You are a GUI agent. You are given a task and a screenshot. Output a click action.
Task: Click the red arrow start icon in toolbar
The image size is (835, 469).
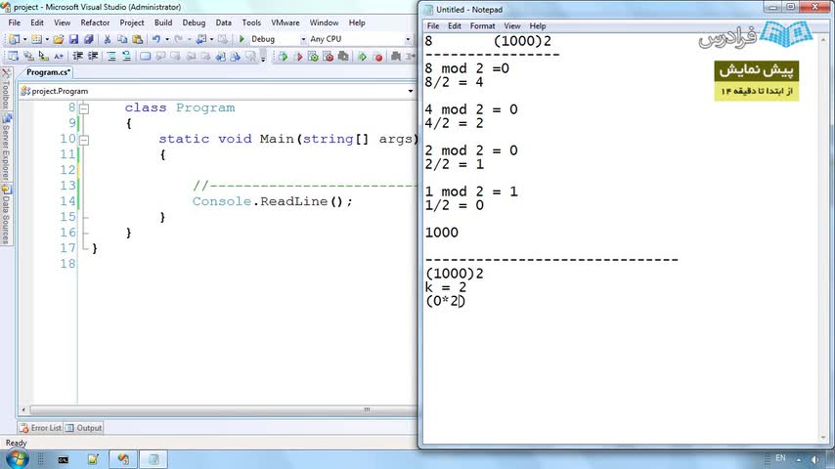point(298,57)
